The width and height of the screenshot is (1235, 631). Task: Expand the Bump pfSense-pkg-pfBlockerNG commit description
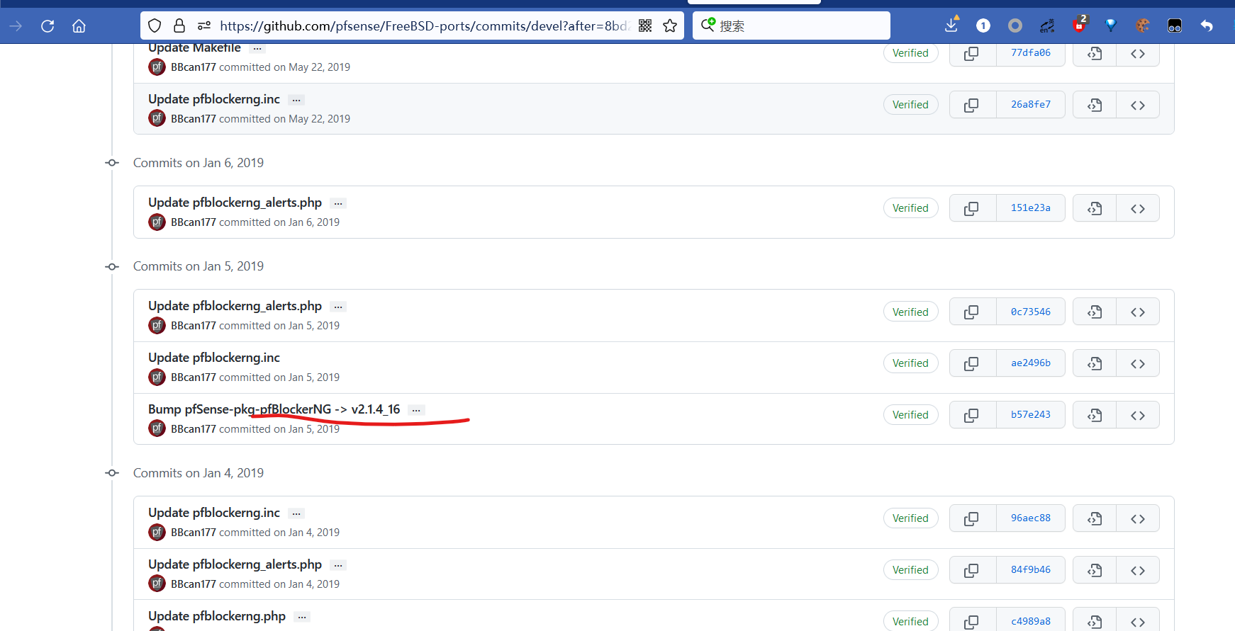(416, 410)
